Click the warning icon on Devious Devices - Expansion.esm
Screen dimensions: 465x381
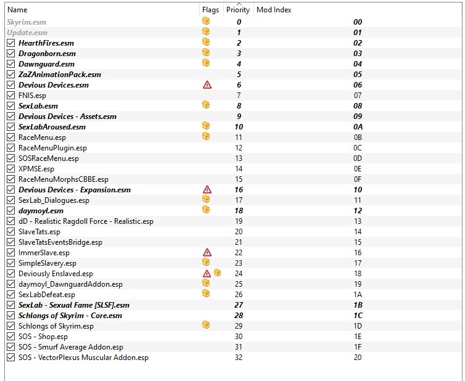tap(207, 190)
